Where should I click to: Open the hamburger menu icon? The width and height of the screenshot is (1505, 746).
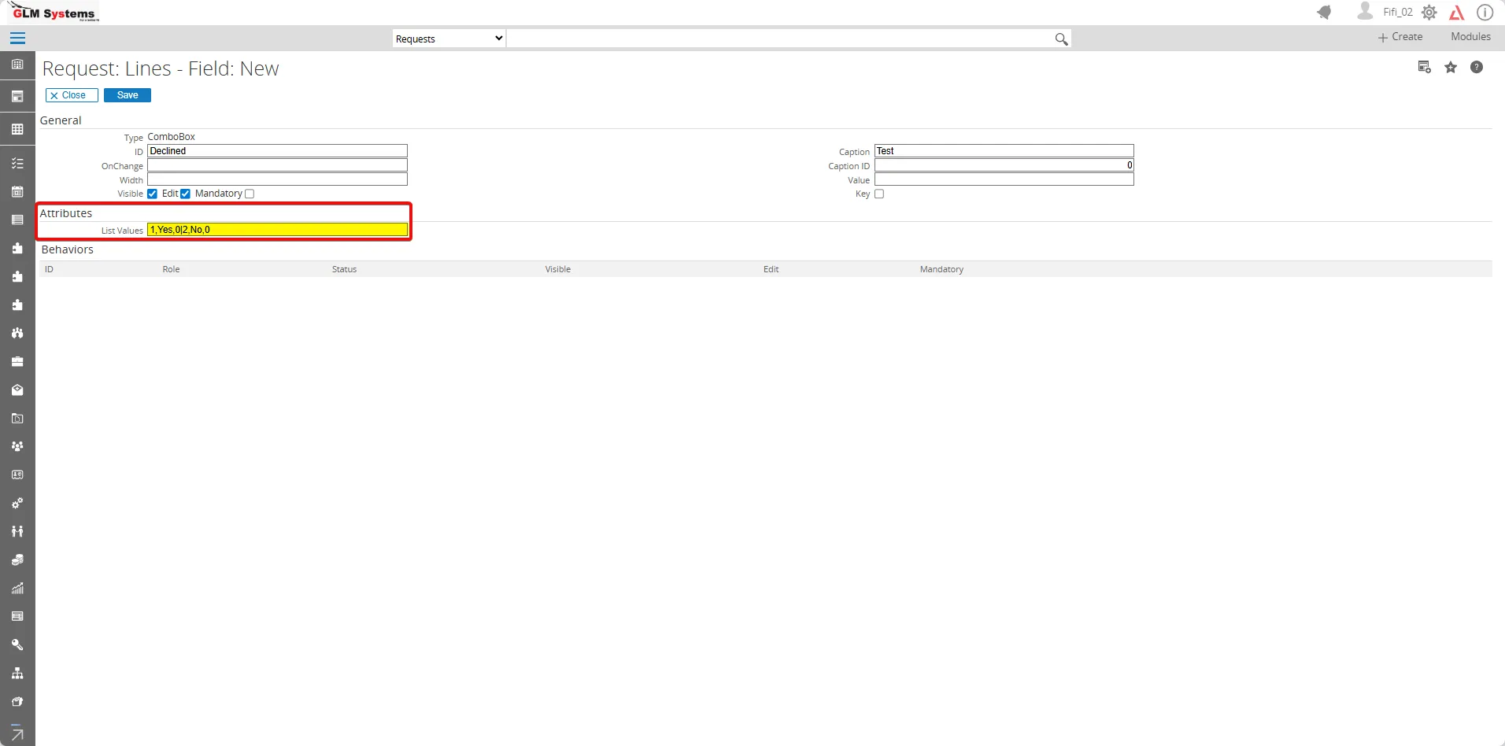pos(17,39)
